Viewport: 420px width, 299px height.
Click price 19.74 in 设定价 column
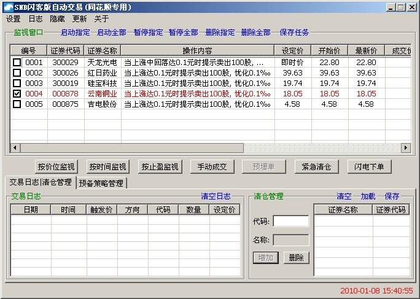292,83
